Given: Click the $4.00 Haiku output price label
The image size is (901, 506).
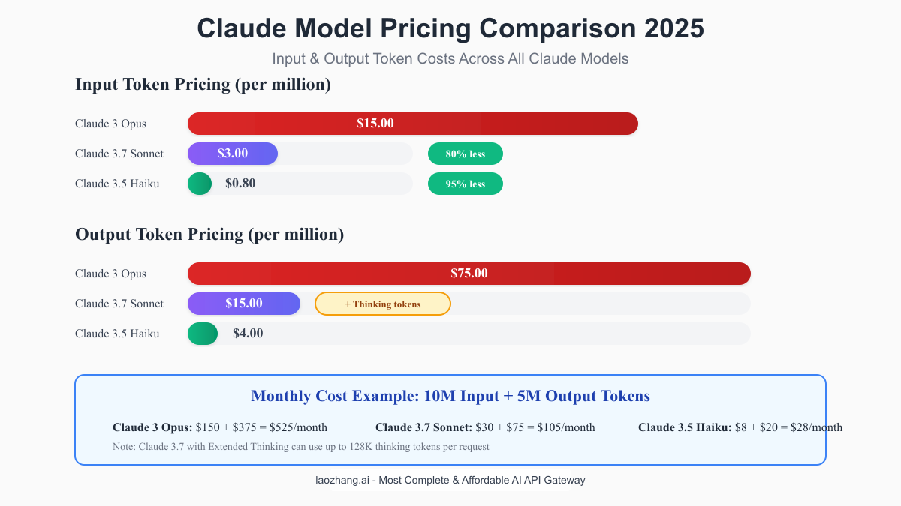Looking at the screenshot, I should tap(248, 334).
